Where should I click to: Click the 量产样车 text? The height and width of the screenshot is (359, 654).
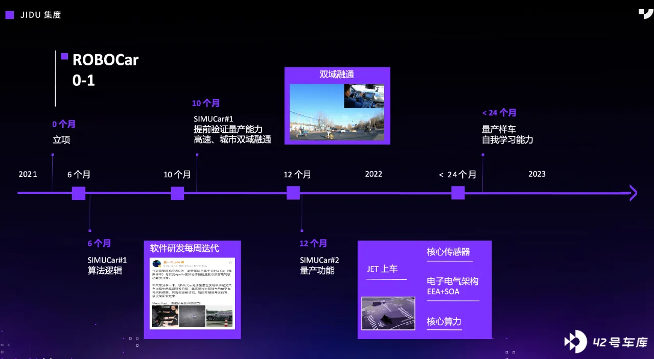click(499, 129)
